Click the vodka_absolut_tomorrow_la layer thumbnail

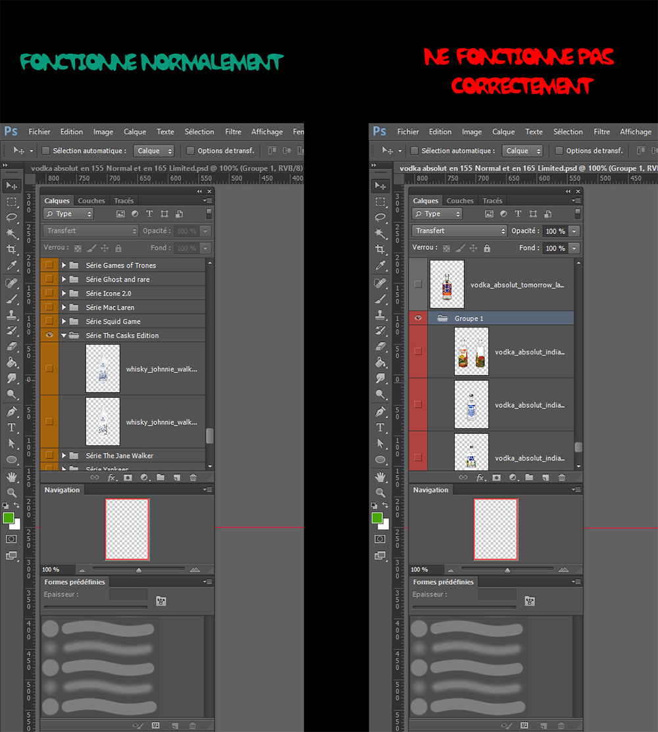pos(447,284)
